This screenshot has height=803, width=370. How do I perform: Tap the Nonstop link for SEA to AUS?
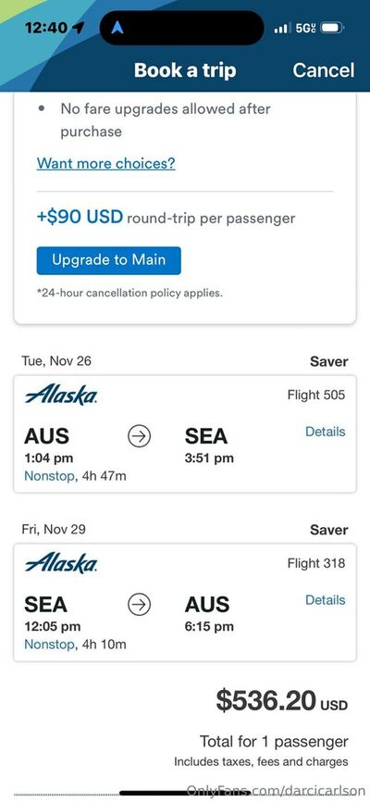click(x=49, y=644)
